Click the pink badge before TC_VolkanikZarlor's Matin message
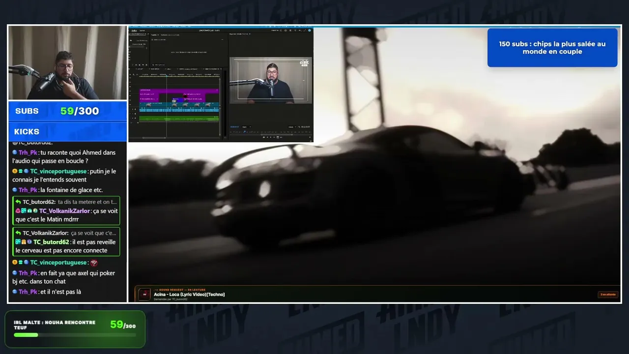Screen dimensions: 629x354 (18, 211)
